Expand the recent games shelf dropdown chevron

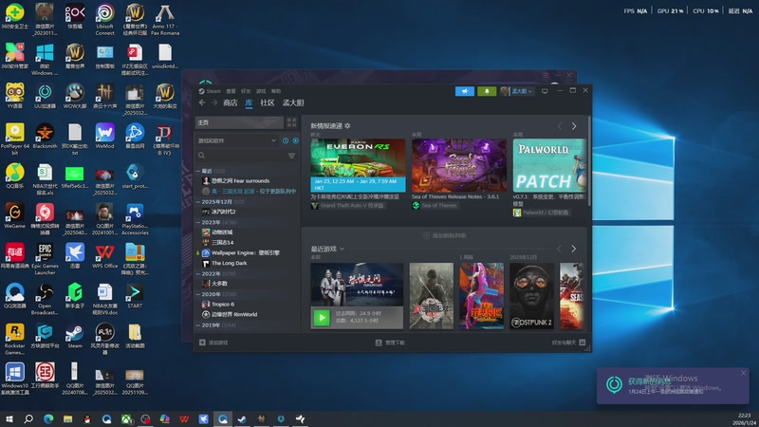point(342,249)
